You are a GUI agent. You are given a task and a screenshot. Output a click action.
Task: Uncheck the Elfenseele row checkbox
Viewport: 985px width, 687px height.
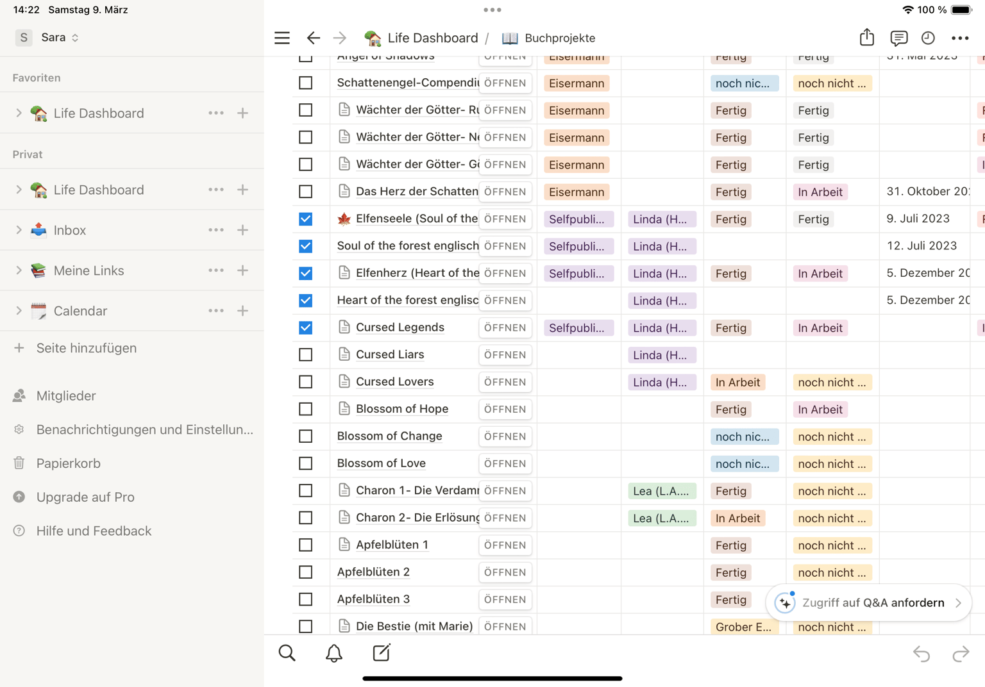pos(306,219)
